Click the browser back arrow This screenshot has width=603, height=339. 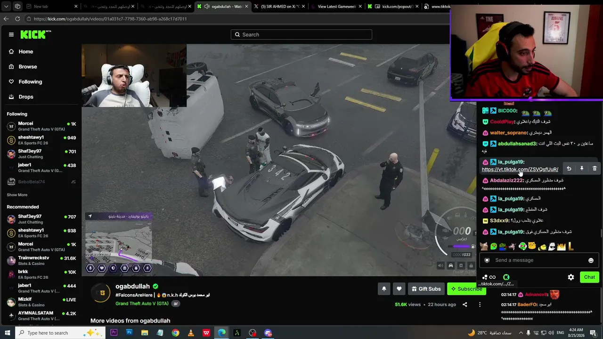coord(6,19)
